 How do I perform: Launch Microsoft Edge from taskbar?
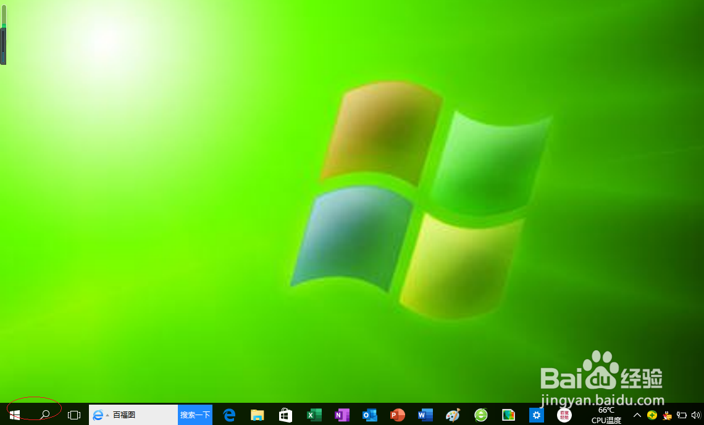pos(230,415)
